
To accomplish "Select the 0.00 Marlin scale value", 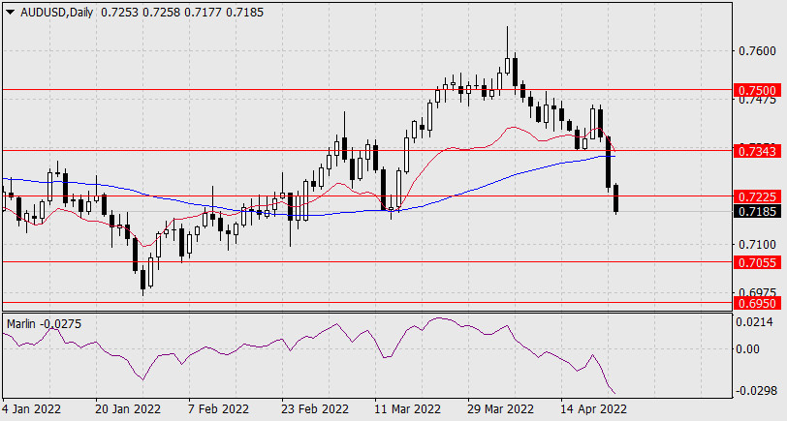I will [x=748, y=348].
